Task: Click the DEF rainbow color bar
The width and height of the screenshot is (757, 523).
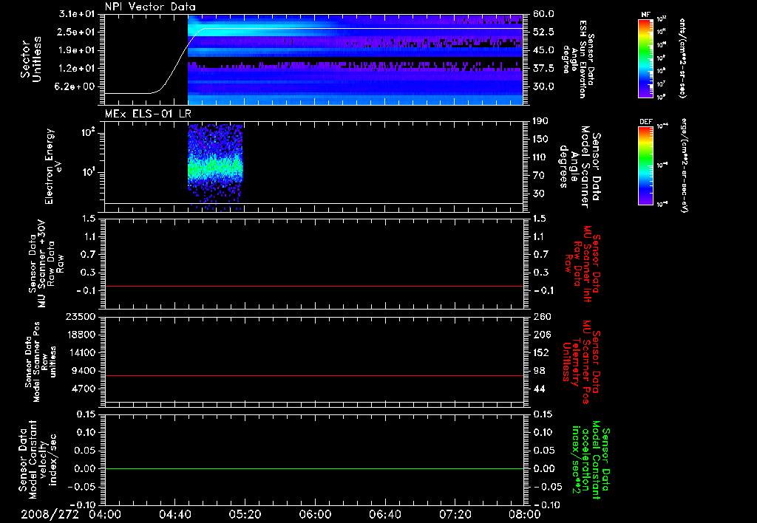Action: click(x=645, y=165)
